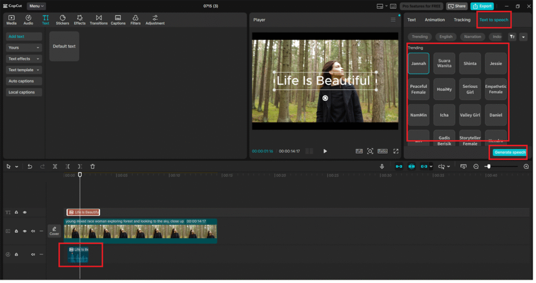Undo the last action in timeline
This screenshot has width=536, height=283.
[30, 166]
